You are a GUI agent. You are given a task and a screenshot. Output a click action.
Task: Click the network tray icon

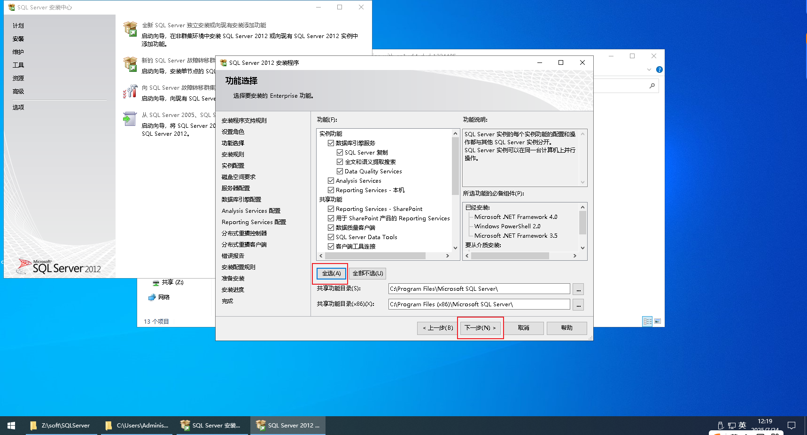[731, 426]
